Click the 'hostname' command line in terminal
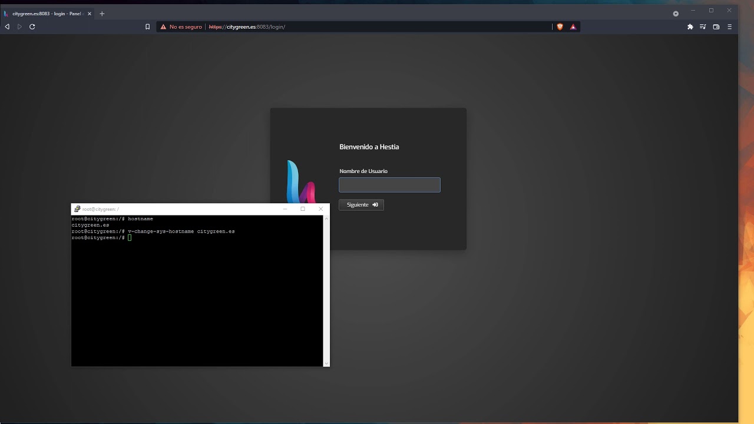Image resolution: width=754 pixels, height=424 pixels. click(x=113, y=219)
